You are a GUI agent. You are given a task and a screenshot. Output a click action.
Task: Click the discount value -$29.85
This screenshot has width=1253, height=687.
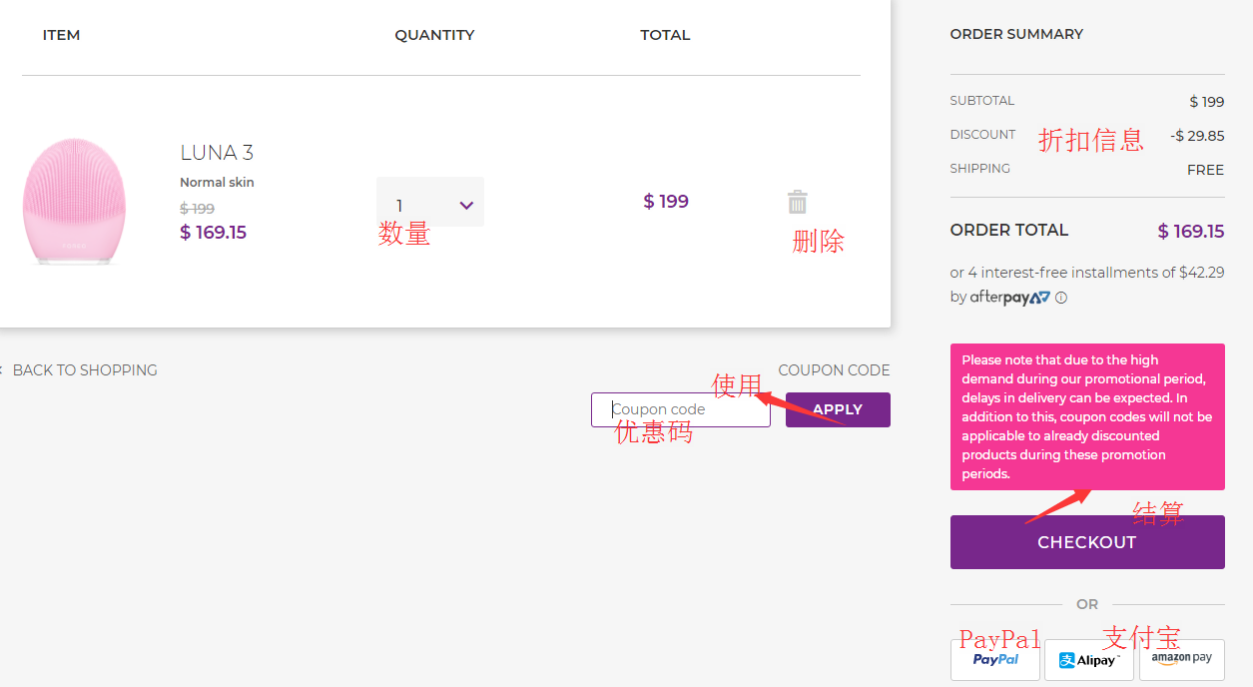coord(1197,136)
